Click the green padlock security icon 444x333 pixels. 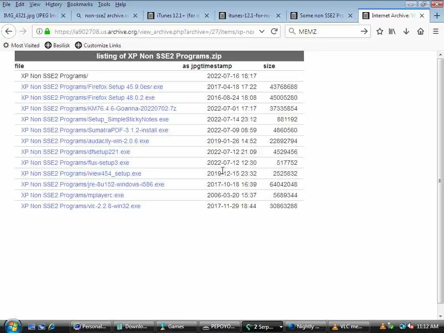[48, 31]
